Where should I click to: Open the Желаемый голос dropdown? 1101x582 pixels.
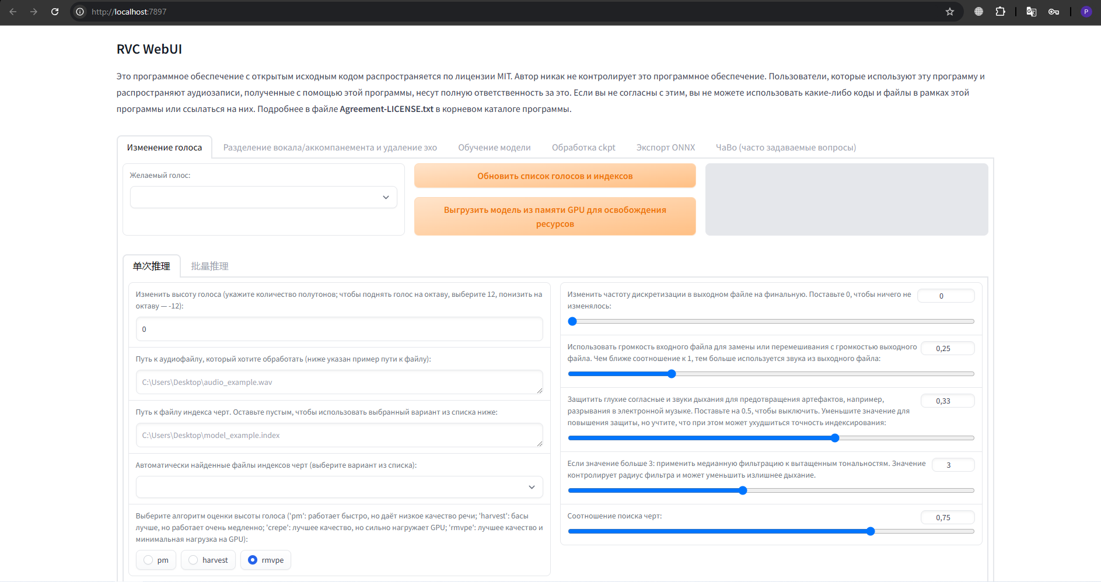(x=264, y=197)
